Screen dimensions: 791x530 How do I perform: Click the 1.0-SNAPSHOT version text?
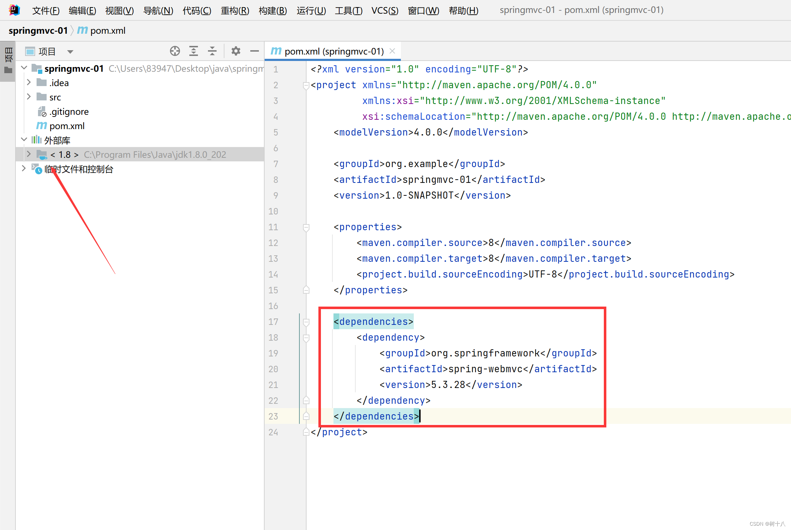(x=419, y=195)
